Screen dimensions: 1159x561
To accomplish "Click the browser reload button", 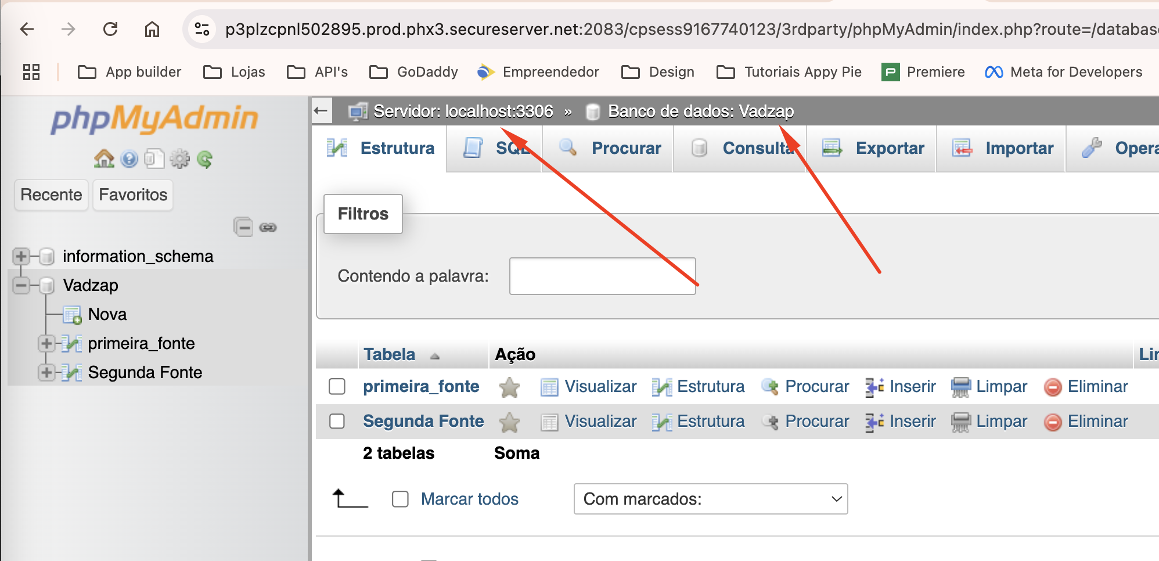I will pyautogui.click(x=110, y=28).
